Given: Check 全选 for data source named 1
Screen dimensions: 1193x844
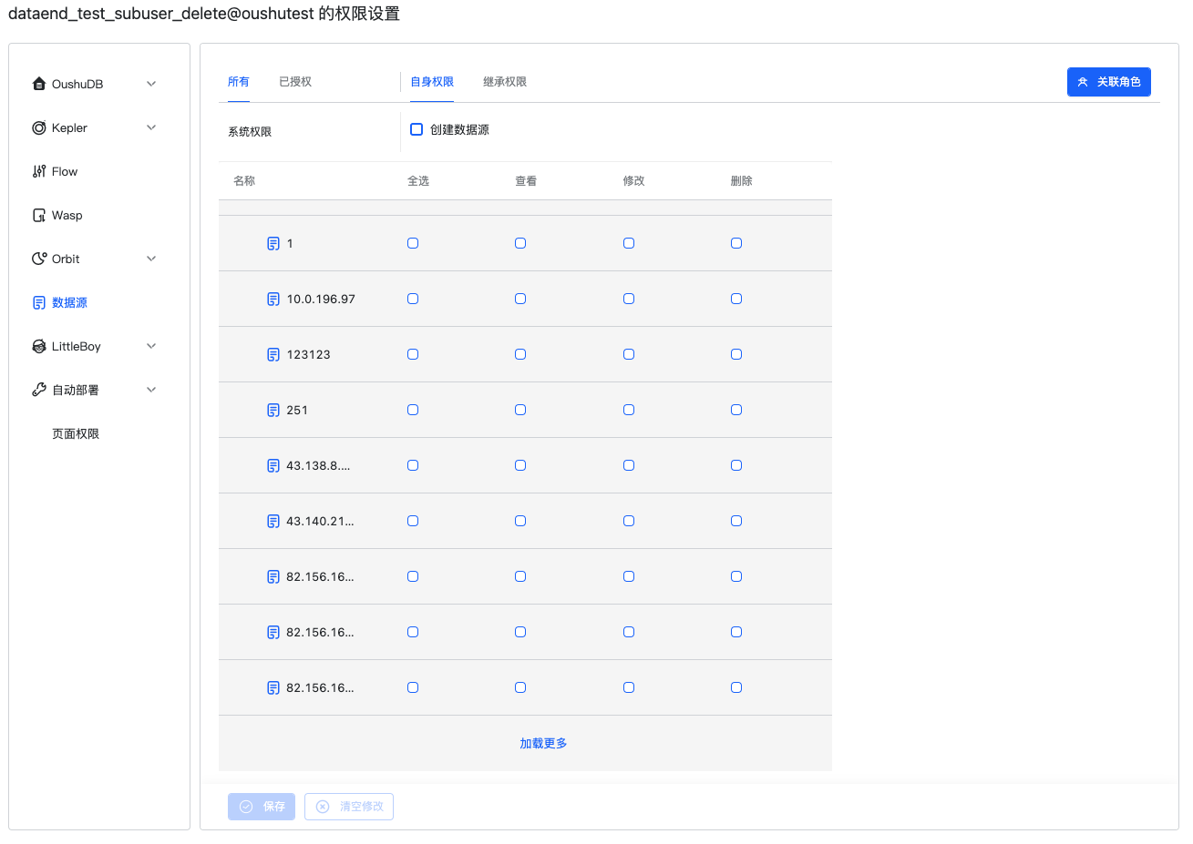Looking at the screenshot, I should pyautogui.click(x=413, y=243).
